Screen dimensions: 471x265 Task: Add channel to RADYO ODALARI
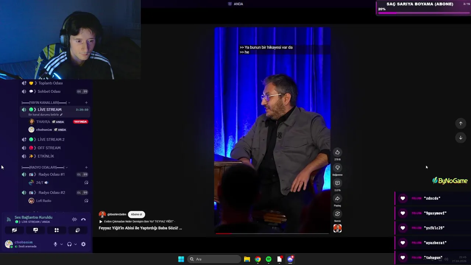(86, 167)
